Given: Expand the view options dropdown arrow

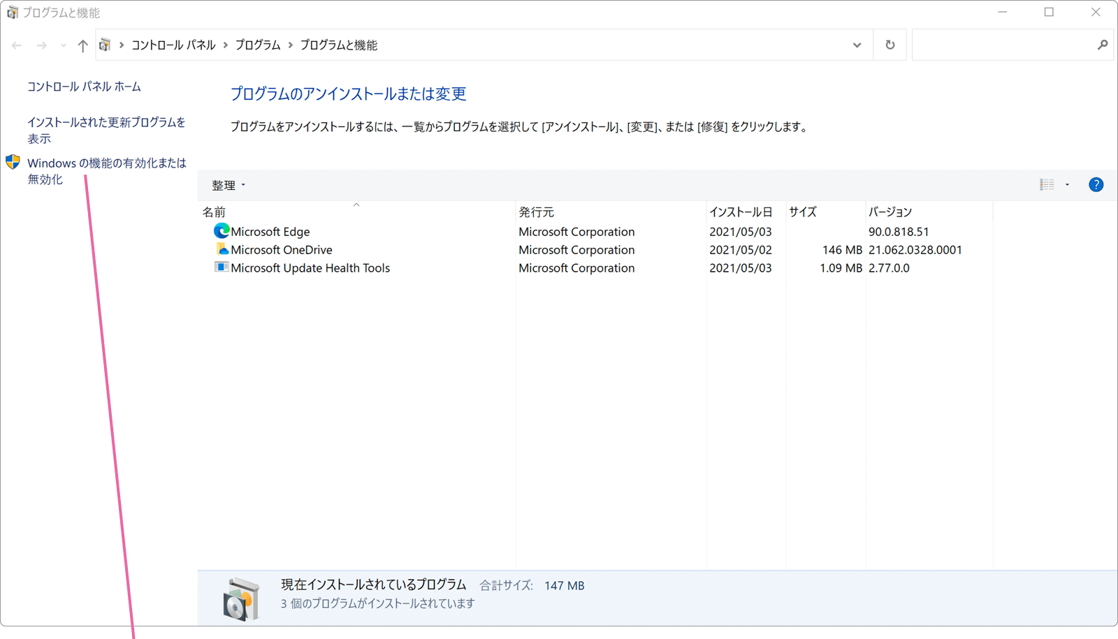Looking at the screenshot, I should click(x=1067, y=185).
